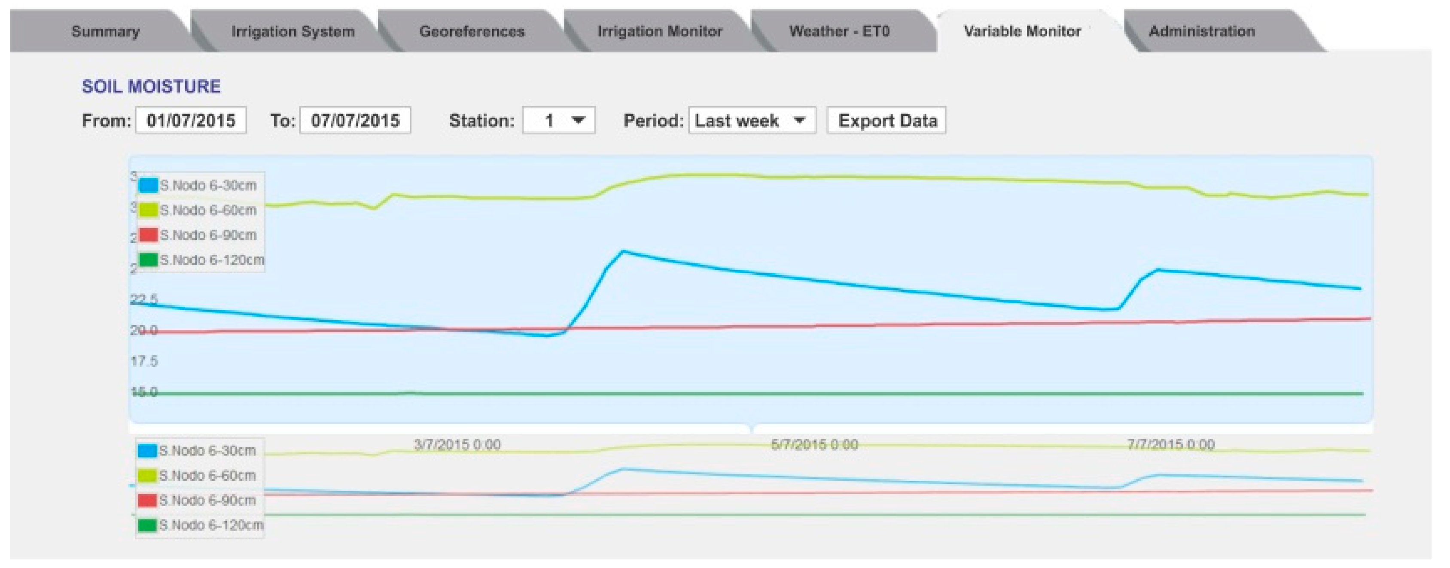This screenshot has height=568, width=1450.
Task: Select the Weather - ET0 tab
Action: [839, 31]
